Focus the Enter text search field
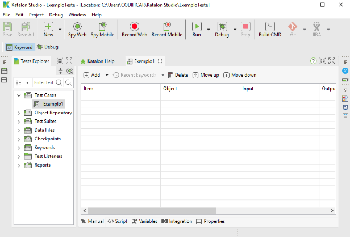The width and height of the screenshot is (350, 237). (44, 82)
